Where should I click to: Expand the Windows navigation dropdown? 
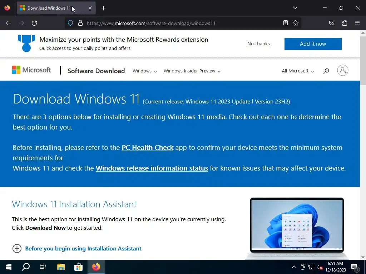145,71
